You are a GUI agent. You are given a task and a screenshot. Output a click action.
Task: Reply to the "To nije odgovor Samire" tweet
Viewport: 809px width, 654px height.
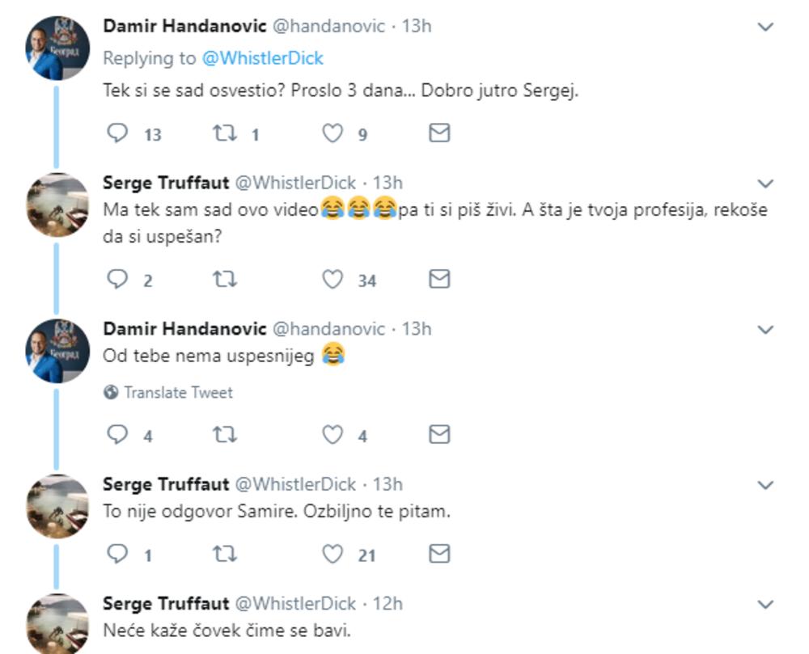[x=116, y=554]
